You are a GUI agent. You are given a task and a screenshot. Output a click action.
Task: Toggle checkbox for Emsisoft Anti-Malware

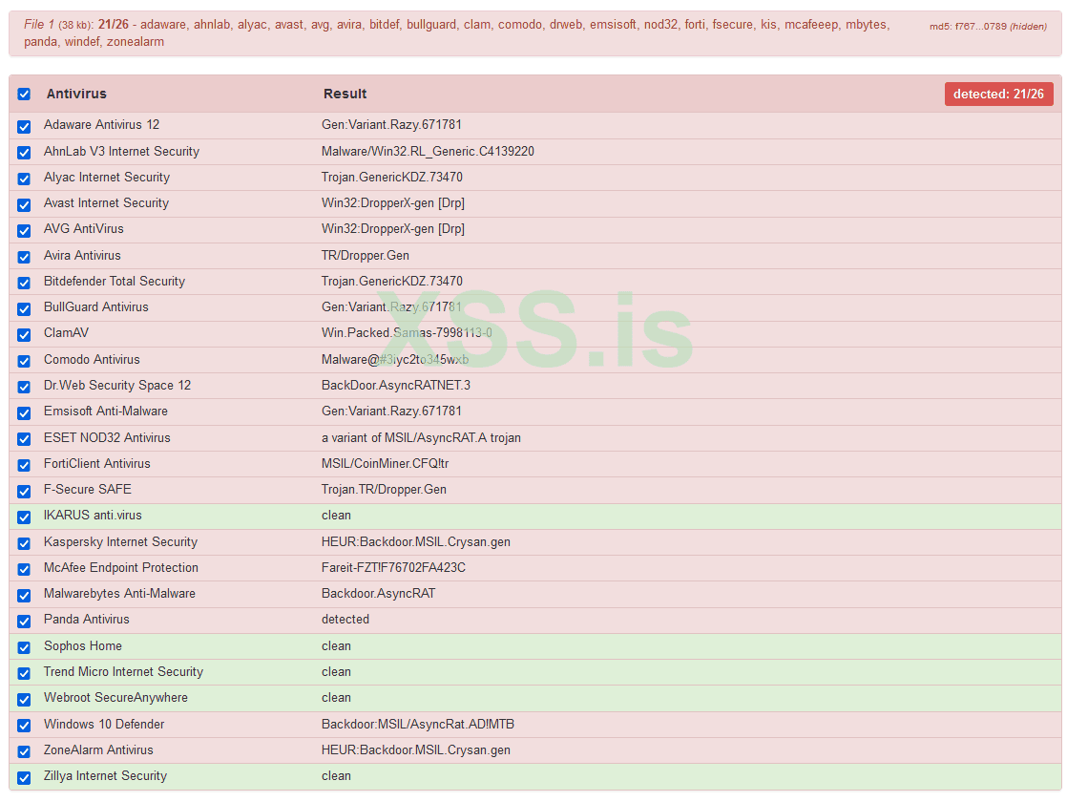click(24, 413)
